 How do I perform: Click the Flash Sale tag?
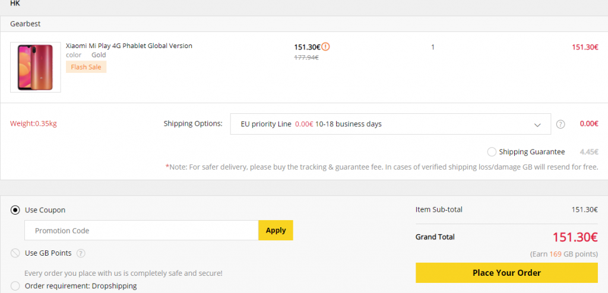click(86, 67)
